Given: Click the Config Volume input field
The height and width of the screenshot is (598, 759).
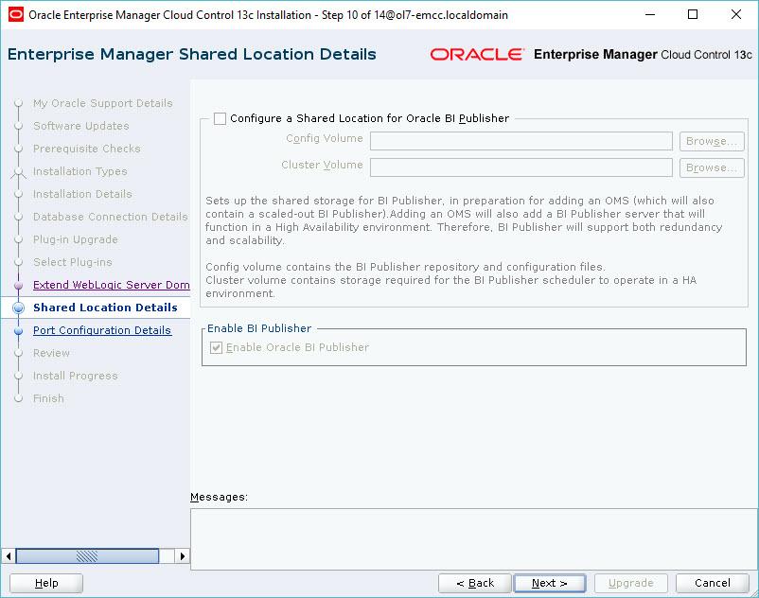Looking at the screenshot, I should (521, 141).
